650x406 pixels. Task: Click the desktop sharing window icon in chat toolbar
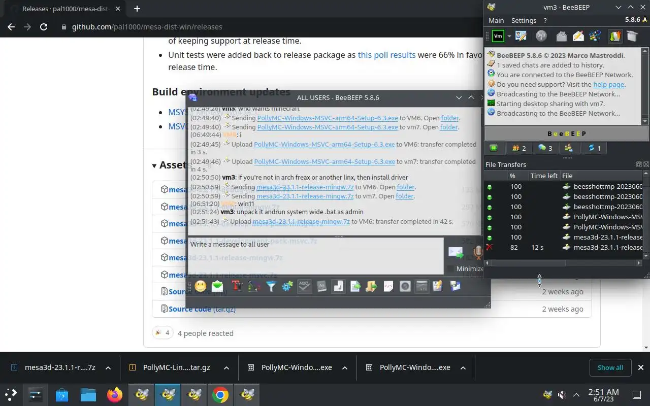421,286
